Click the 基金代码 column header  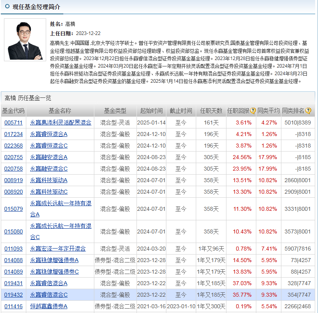(14, 111)
